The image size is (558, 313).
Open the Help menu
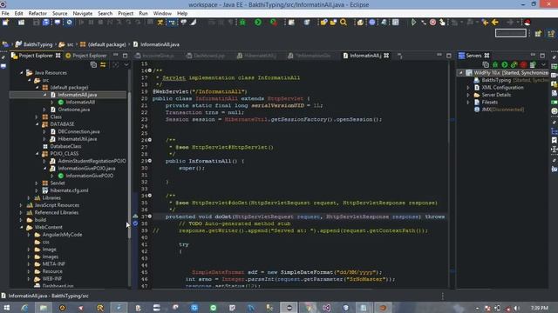182,13
